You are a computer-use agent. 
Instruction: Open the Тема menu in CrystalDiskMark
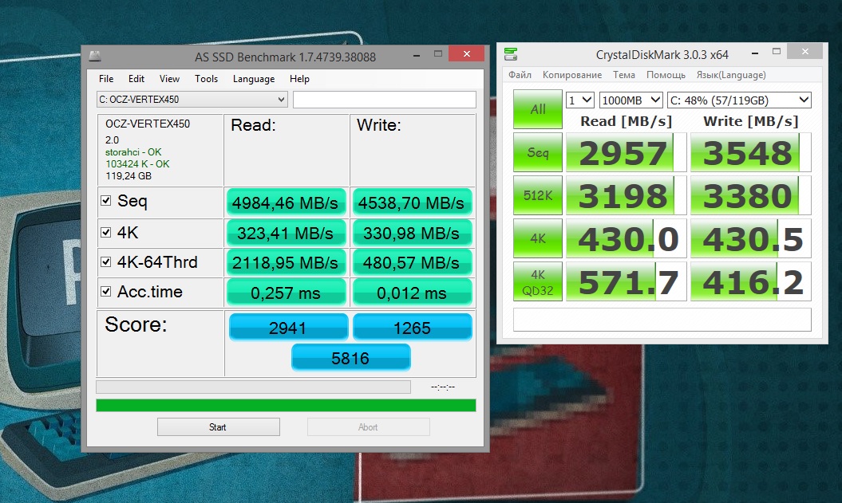click(x=624, y=75)
